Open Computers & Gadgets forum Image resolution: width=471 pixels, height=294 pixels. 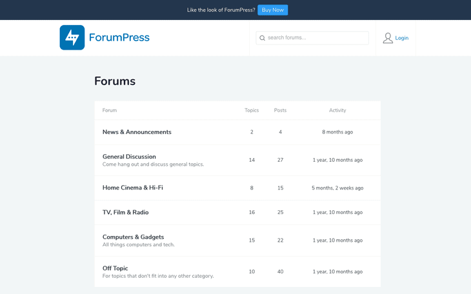tap(133, 237)
